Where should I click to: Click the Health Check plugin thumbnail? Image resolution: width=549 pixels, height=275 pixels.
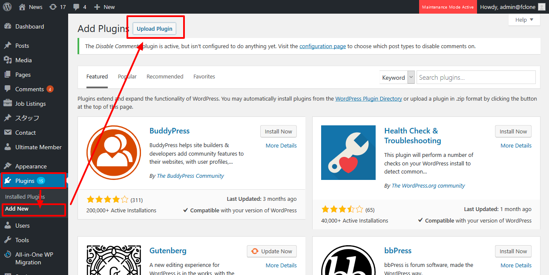coord(348,153)
